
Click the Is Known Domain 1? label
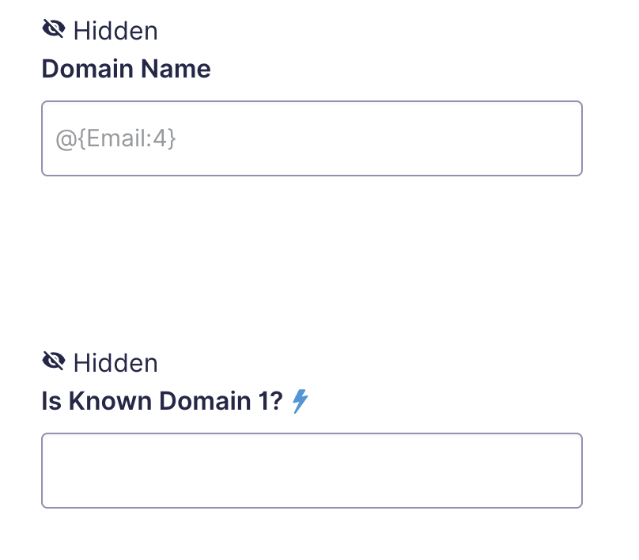(x=162, y=401)
